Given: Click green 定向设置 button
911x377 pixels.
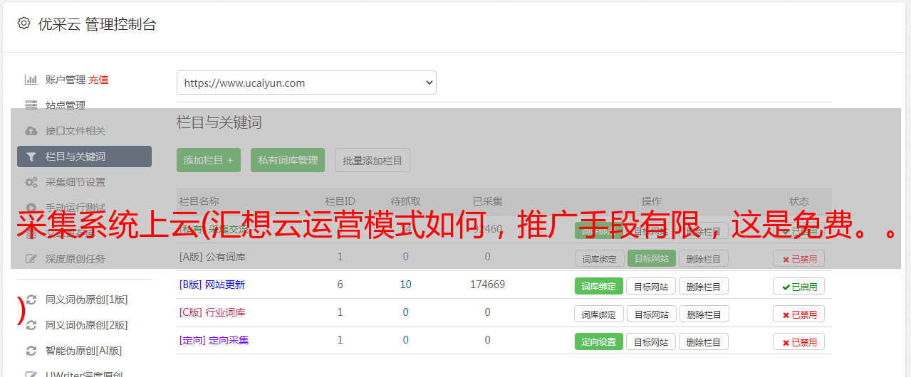Looking at the screenshot, I should 599,341.
